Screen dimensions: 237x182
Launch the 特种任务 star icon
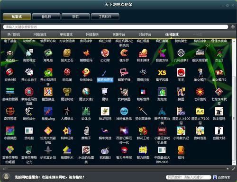[x=67, y=130]
